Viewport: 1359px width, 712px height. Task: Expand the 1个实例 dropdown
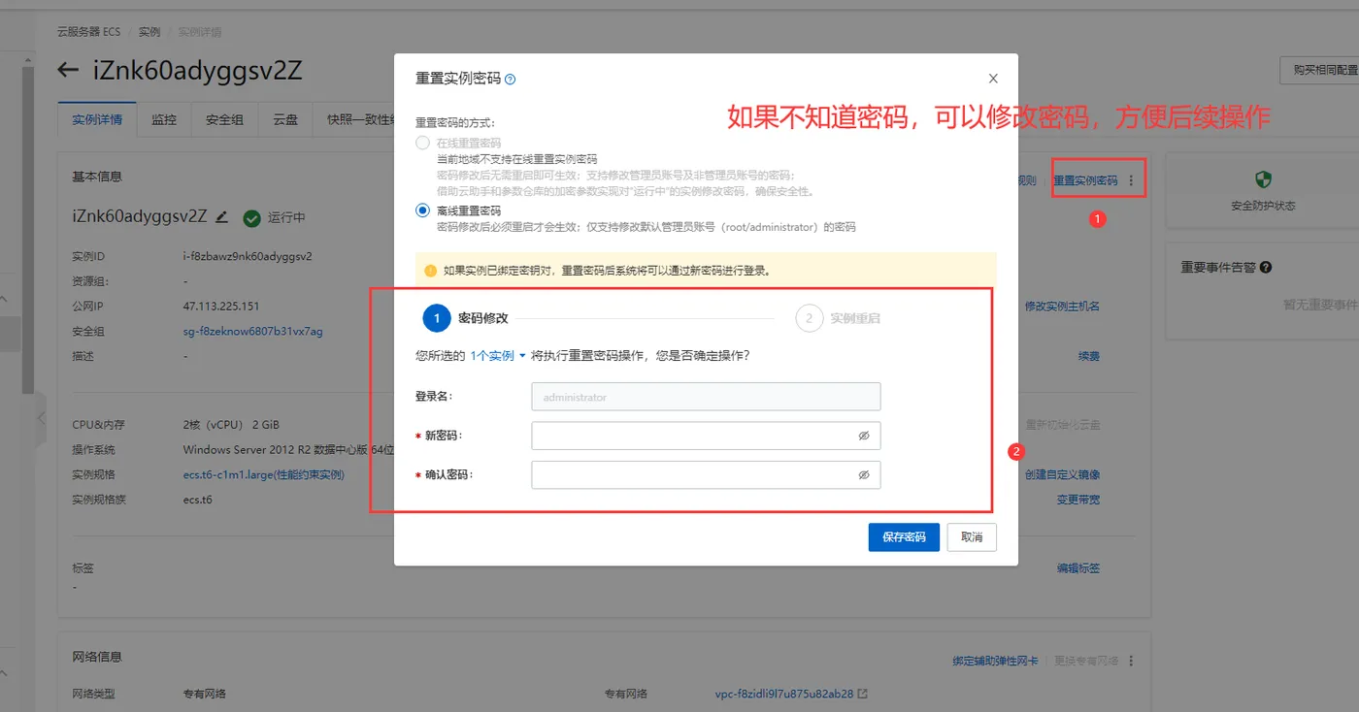(498, 356)
